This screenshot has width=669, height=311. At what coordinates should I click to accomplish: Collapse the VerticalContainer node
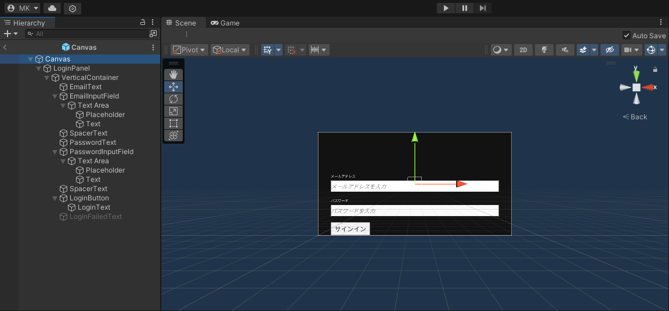46,78
